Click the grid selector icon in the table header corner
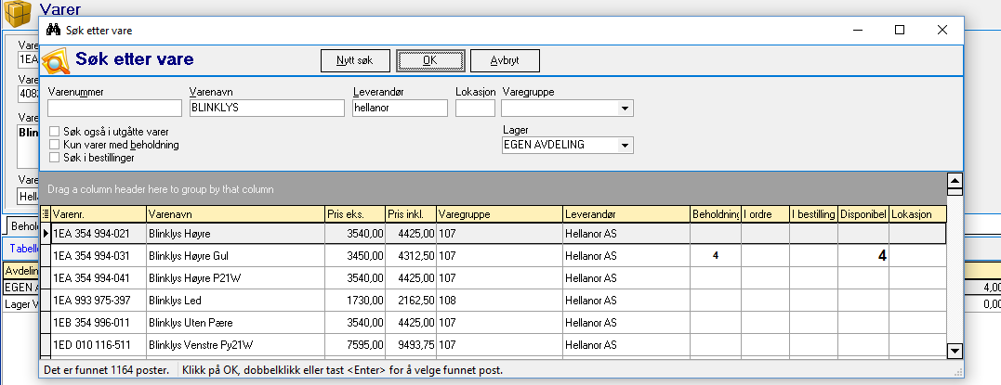Viewport: 1001px width, 385px height. pos(46,214)
